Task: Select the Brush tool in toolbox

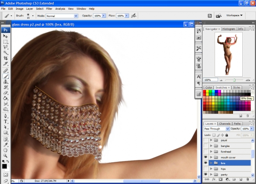Action: 6,76
